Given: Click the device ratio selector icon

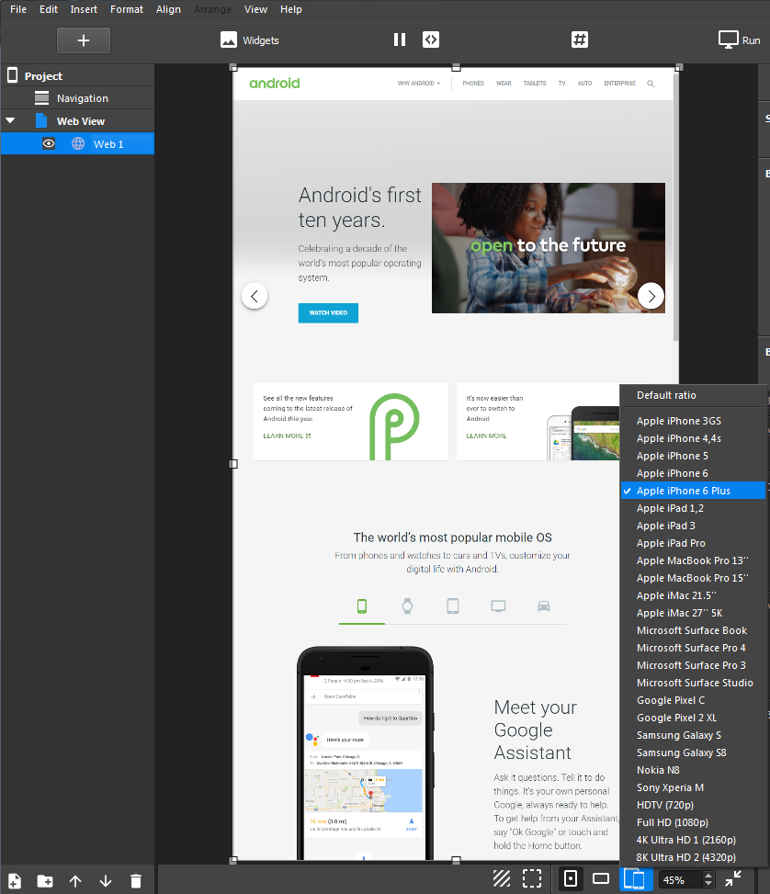Looking at the screenshot, I should (635, 878).
